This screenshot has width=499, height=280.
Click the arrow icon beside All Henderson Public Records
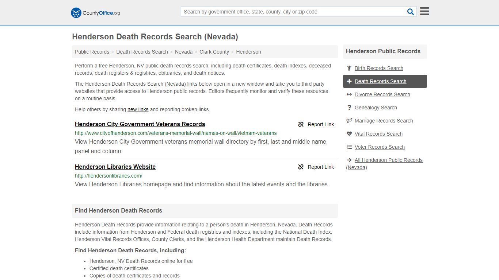(349, 160)
